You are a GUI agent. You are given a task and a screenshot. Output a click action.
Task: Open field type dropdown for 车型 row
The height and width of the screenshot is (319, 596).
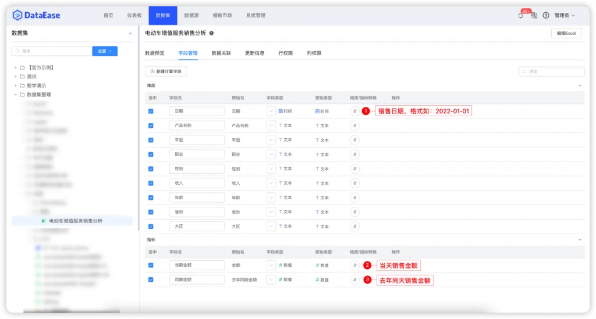[271, 140]
